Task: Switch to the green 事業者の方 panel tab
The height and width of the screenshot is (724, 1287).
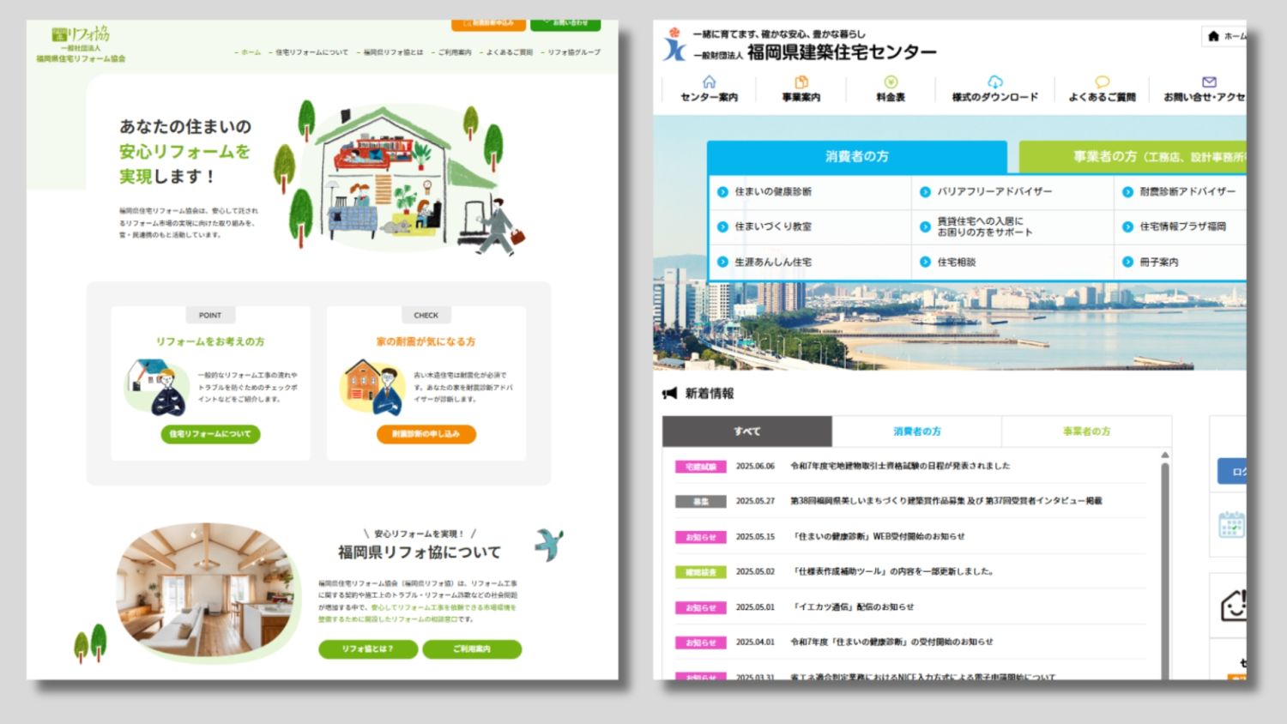Action: (1133, 156)
